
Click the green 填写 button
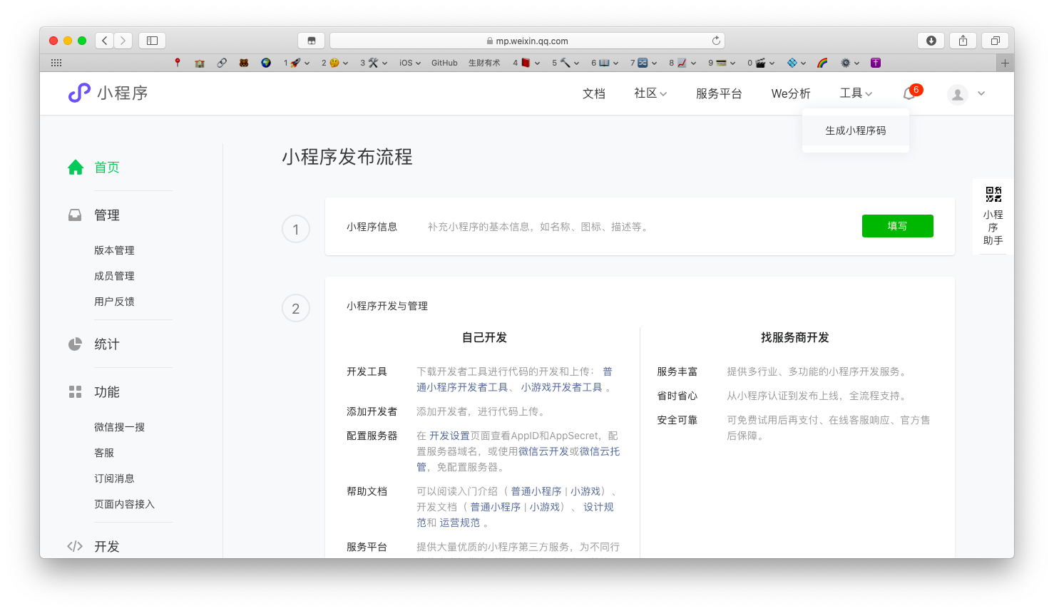click(x=897, y=226)
